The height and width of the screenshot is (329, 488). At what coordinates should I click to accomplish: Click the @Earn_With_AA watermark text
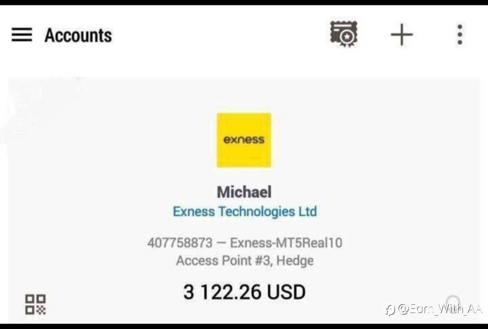(440, 309)
